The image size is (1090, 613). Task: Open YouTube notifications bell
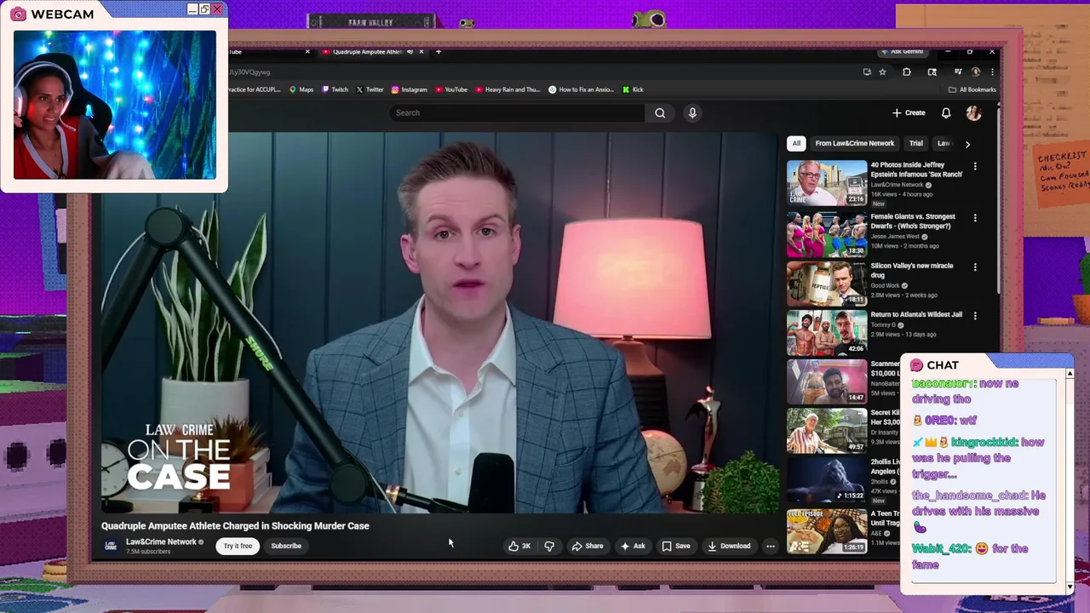[x=946, y=112]
